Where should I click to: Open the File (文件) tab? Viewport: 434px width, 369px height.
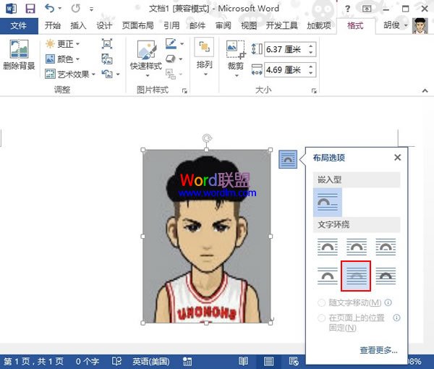(x=19, y=25)
